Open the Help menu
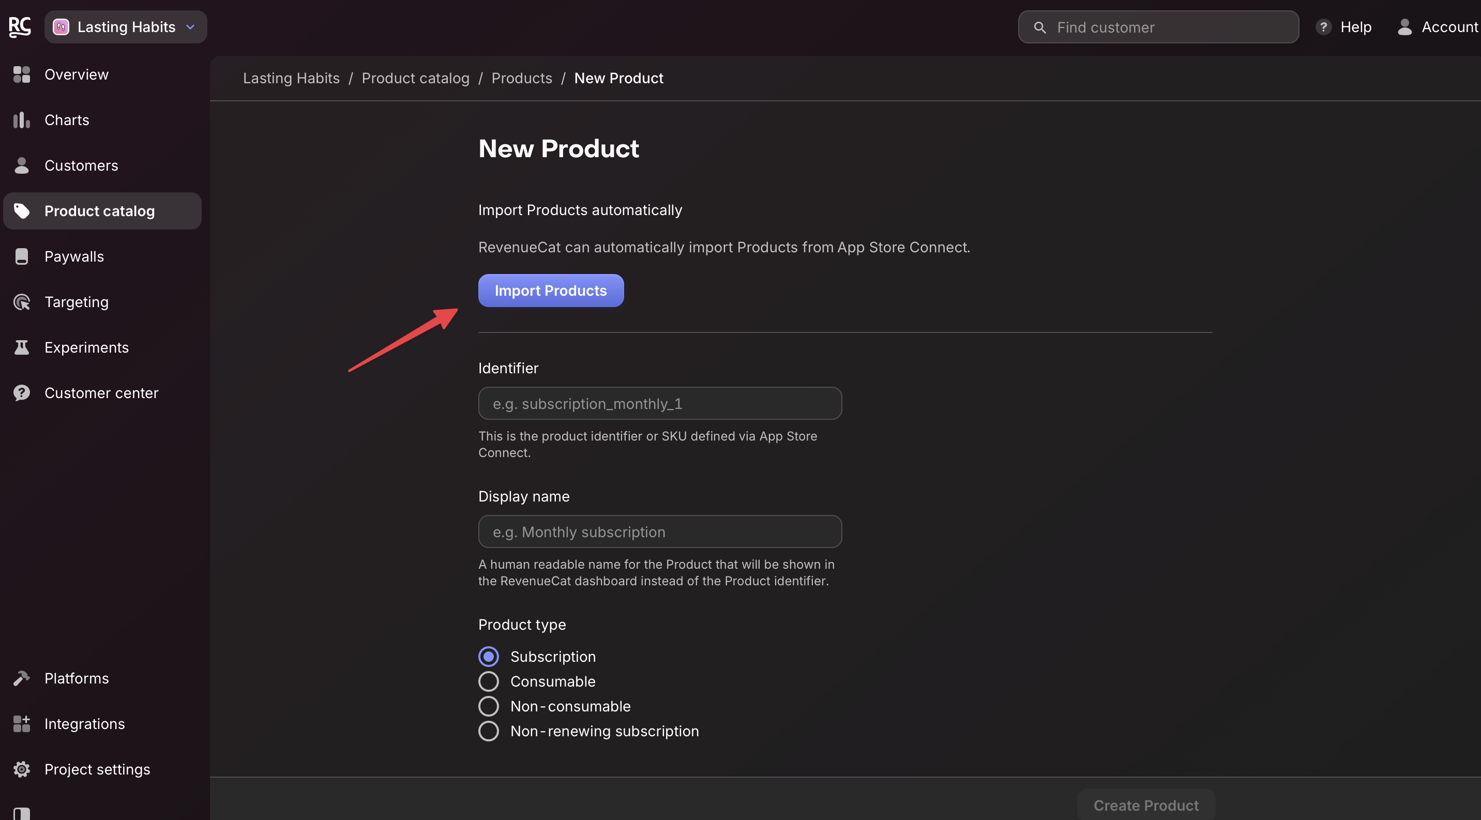 [1343, 27]
